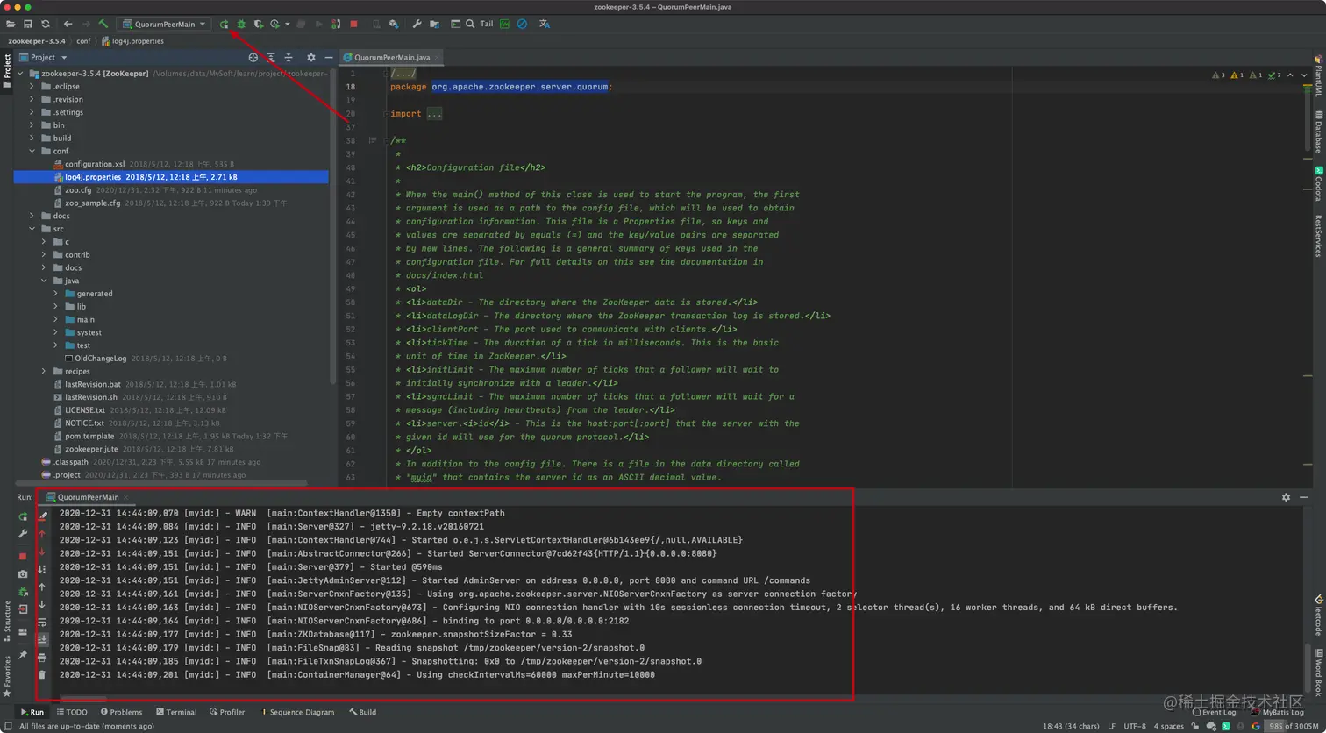Open the Database side panel
Screen dimensions: 1326x733
click(1317, 132)
